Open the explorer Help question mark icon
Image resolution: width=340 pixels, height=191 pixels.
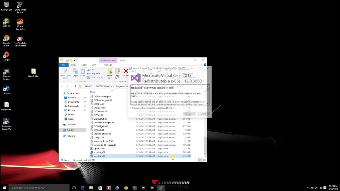[x=205, y=65]
